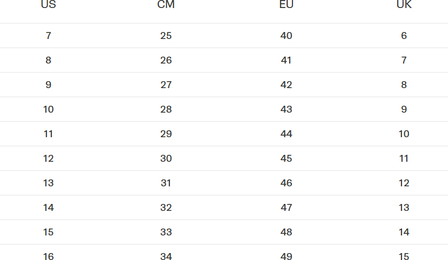
Task: Click the 32 CM cell
Action: coord(166,208)
